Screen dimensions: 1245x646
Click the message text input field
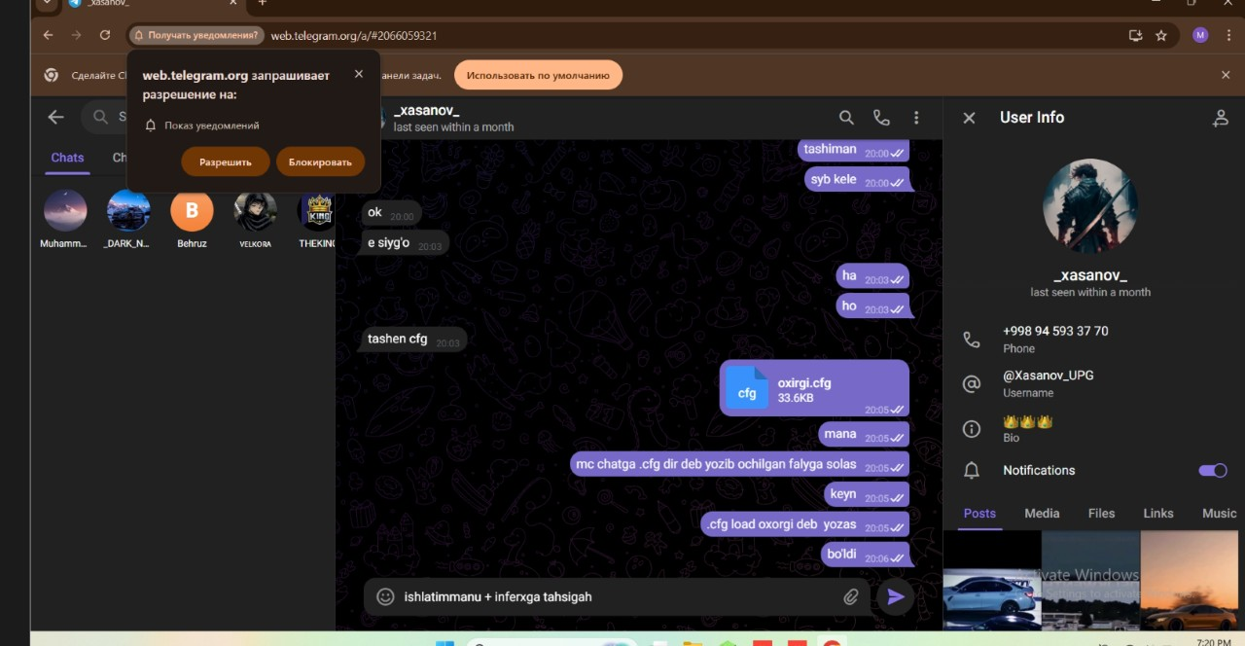click(x=613, y=597)
